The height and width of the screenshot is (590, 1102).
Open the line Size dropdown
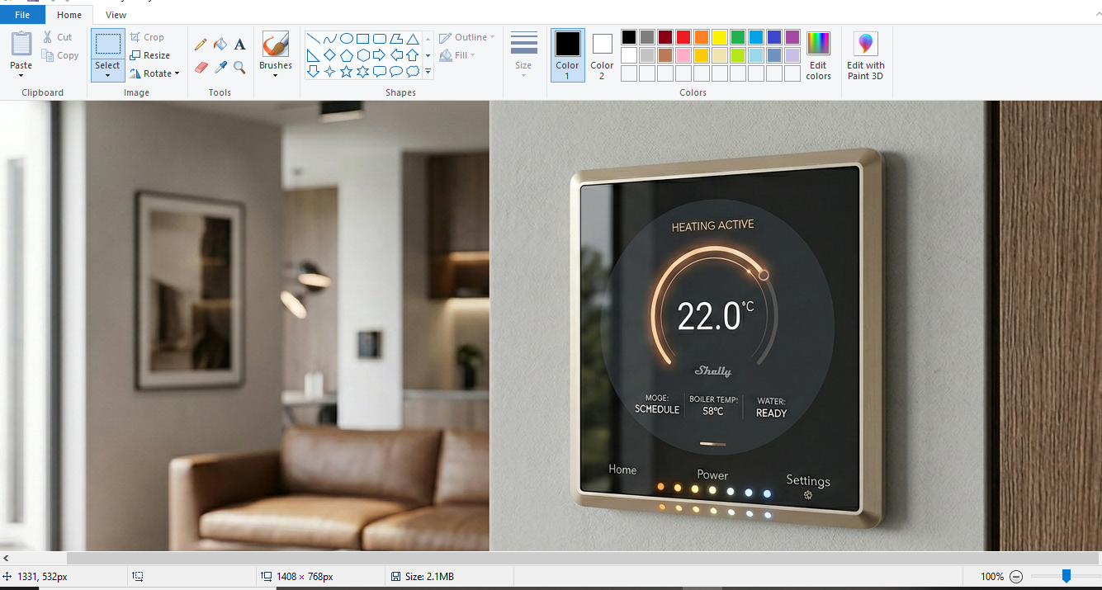pos(523,55)
